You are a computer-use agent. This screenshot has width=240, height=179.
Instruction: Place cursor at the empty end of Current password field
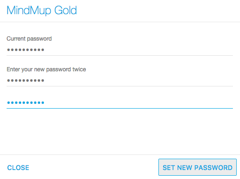pyautogui.click(x=138, y=50)
